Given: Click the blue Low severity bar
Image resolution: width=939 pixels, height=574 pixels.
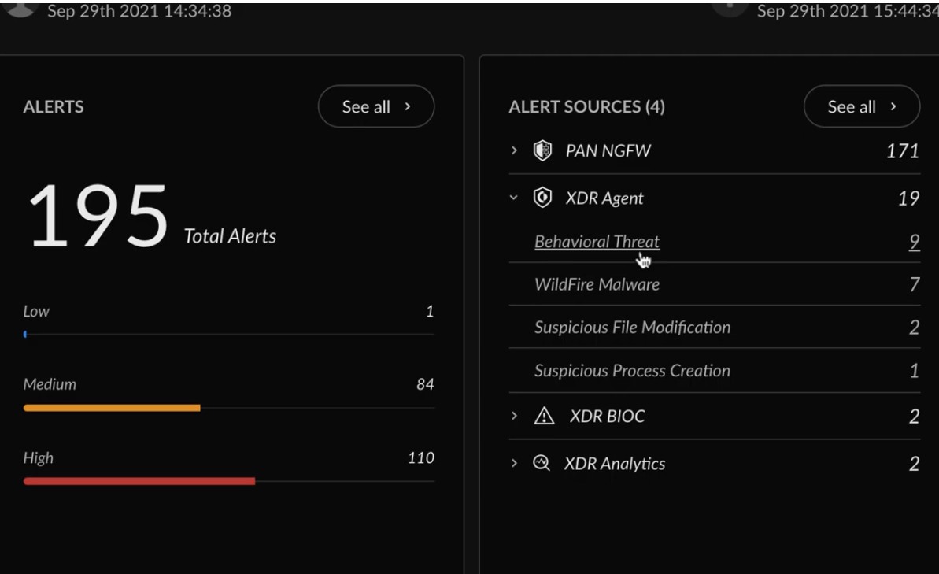Looking at the screenshot, I should (x=25, y=335).
